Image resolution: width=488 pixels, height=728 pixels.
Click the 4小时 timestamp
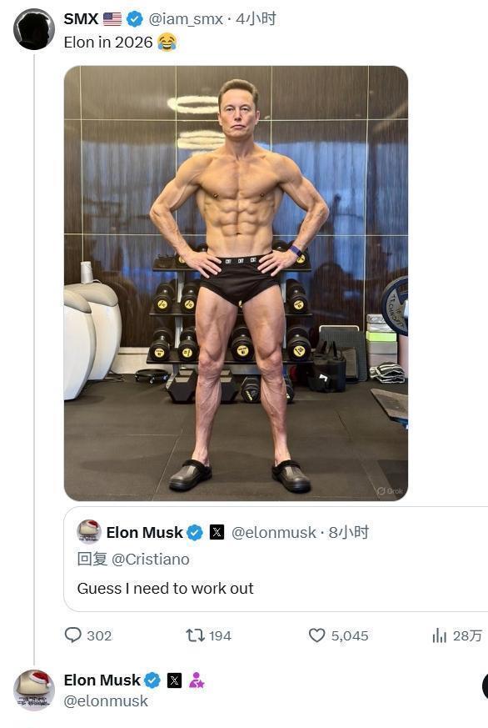click(256, 19)
